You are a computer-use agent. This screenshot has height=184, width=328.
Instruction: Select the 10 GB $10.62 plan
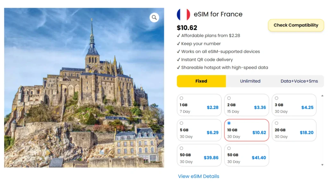tap(246, 130)
